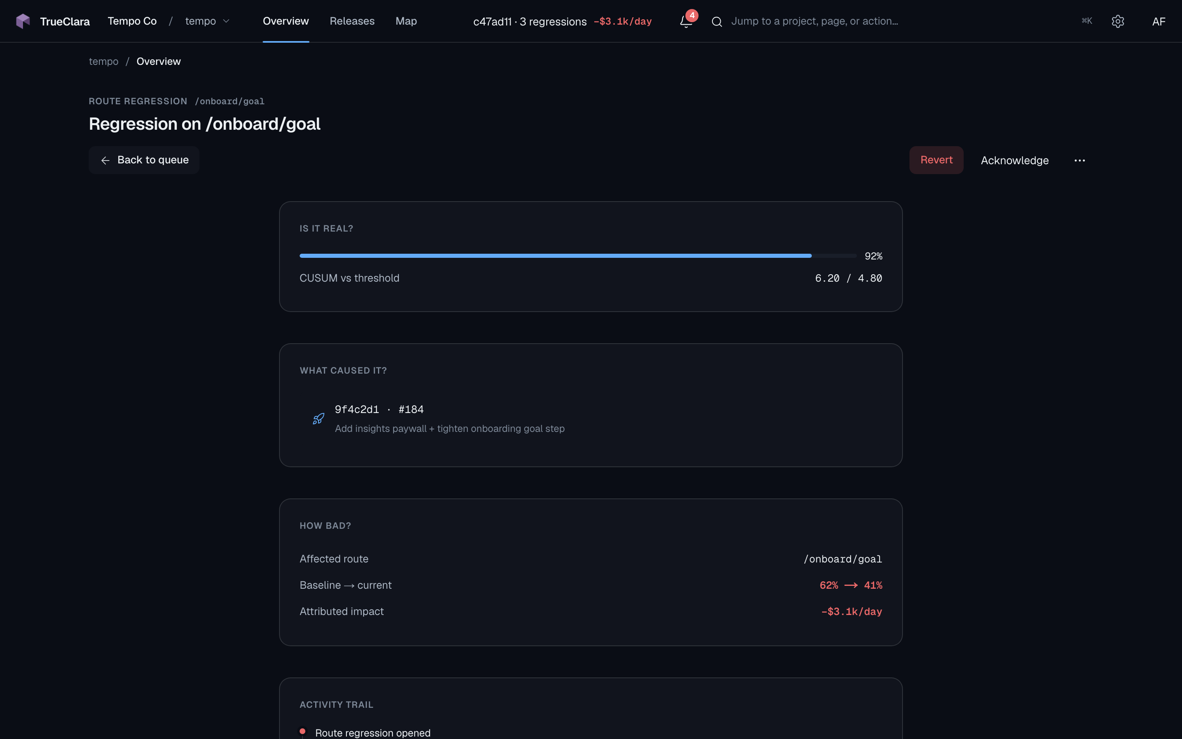Click the Acknowledge button
This screenshot has width=1182, height=739.
[1015, 160]
